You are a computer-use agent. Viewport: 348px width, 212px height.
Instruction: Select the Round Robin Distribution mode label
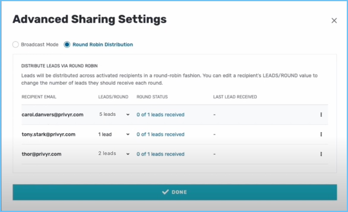point(102,44)
